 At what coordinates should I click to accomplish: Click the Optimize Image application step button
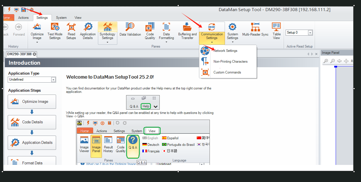point(32,102)
